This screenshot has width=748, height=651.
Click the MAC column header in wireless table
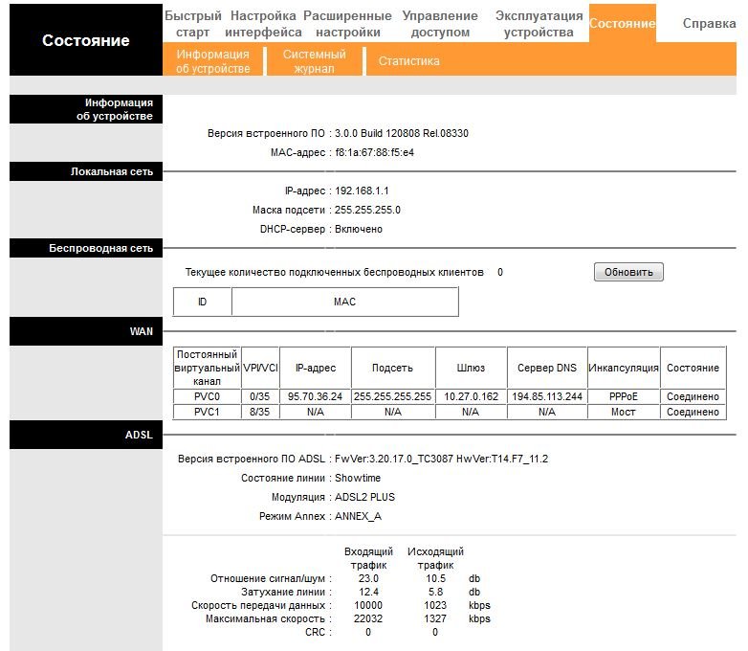tap(344, 302)
